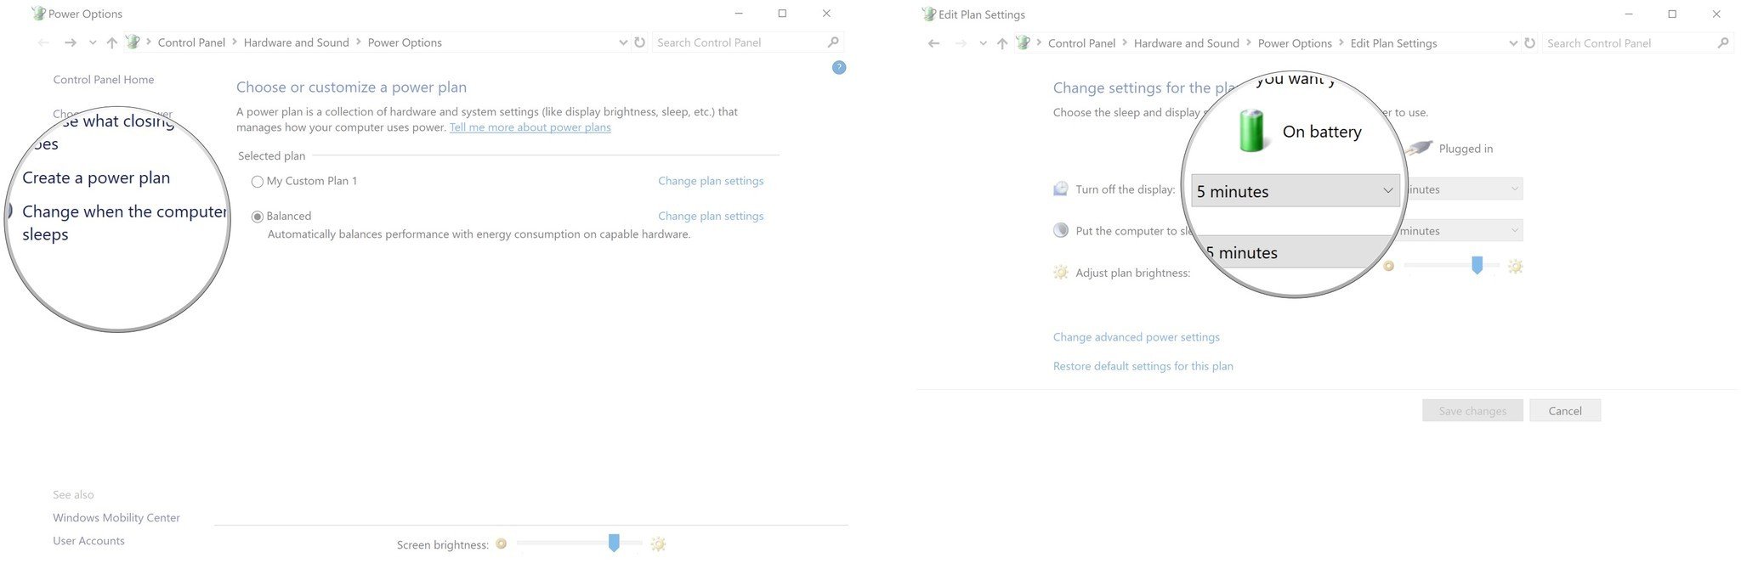Click up arrow in Edit Plan Settings window
1741x569 pixels.
1001,43
